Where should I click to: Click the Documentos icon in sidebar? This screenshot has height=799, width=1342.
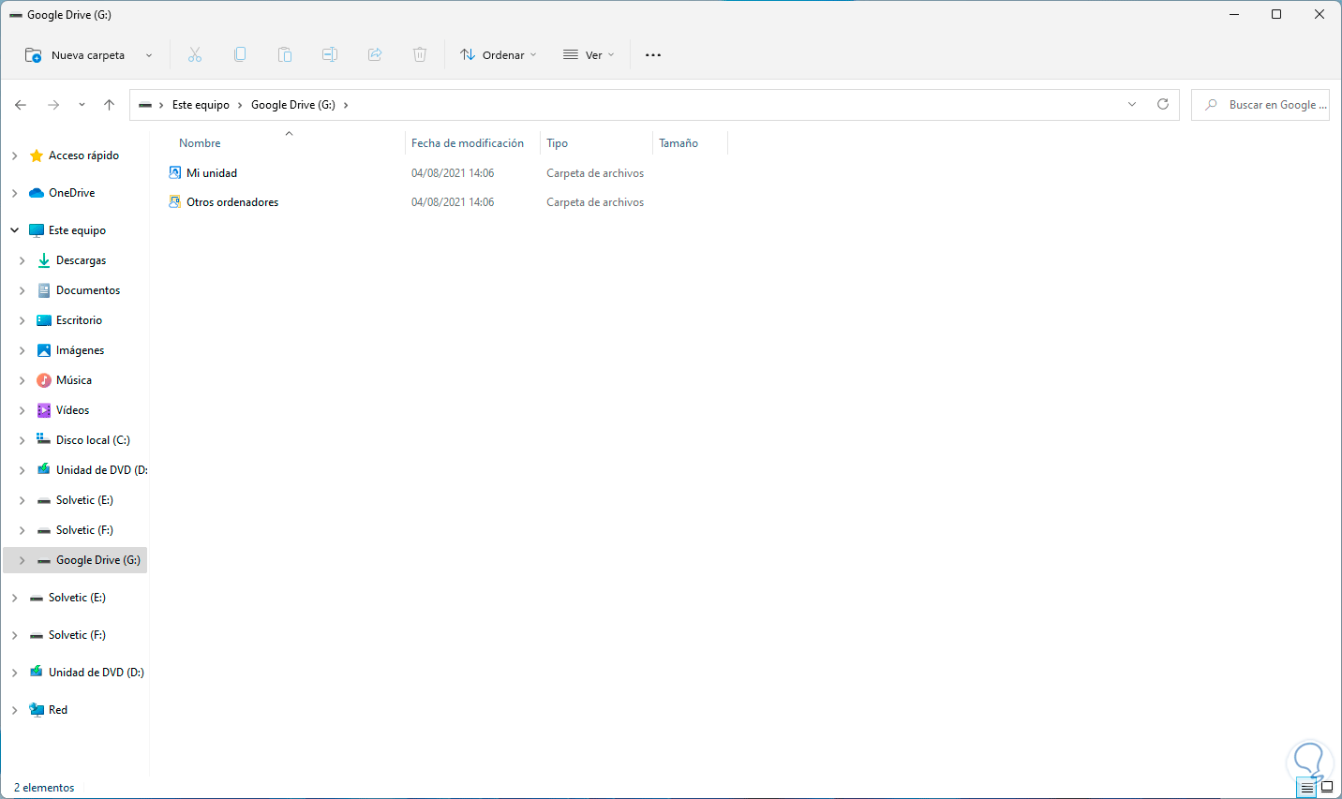44,290
